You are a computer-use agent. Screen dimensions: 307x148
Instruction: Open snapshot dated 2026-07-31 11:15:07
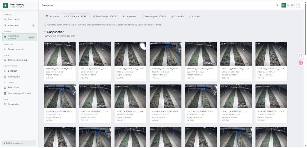(201, 61)
